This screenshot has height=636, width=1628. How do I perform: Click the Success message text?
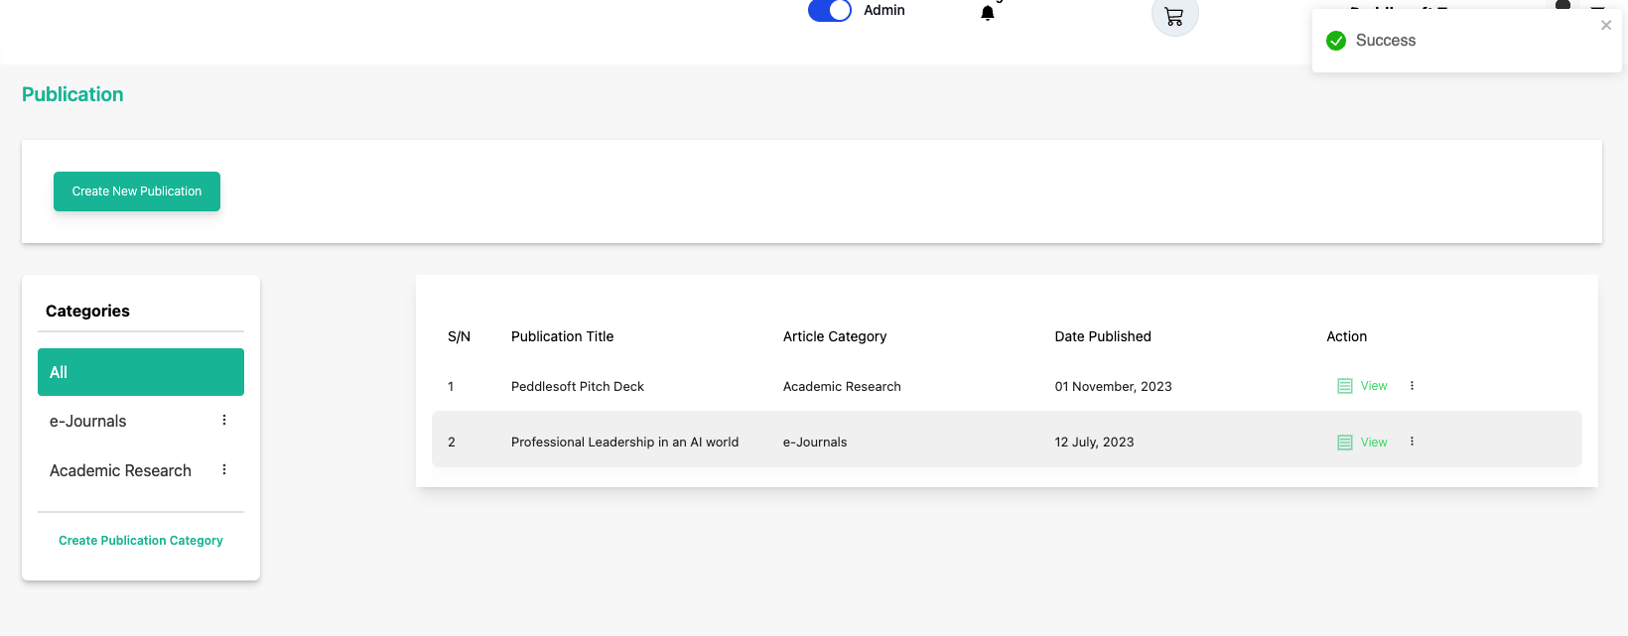(x=1386, y=41)
